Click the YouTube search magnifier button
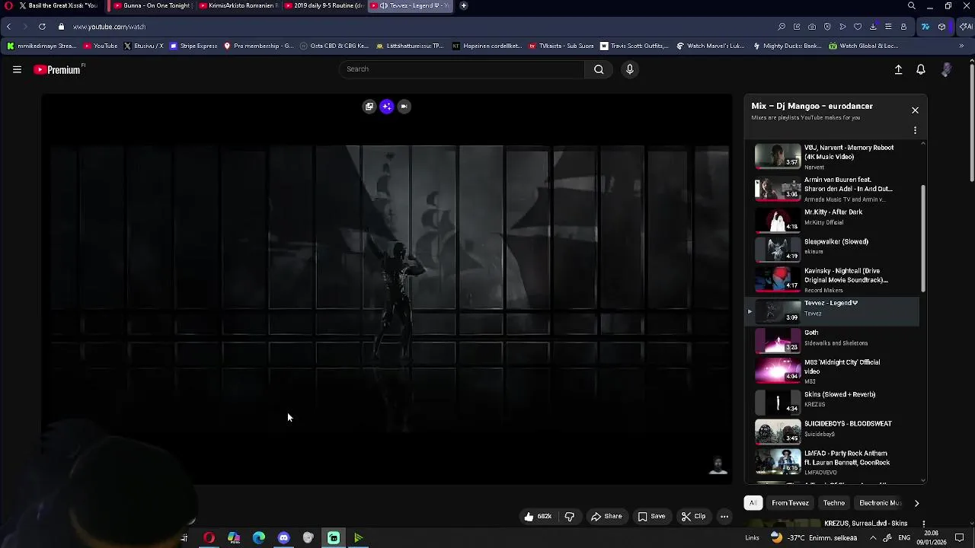 tap(599, 69)
